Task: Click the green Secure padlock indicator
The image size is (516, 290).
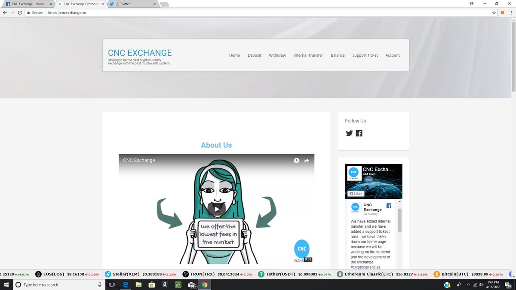Action: point(35,13)
